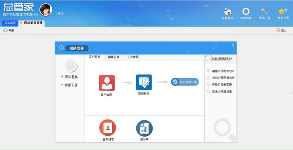Open 产品价格表管理 query
Screen dimensions: 293x150
point(222,84)
